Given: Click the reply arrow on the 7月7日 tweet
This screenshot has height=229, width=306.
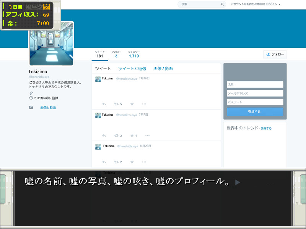Looking at the screenshot, I should click(x=104, y=135).
